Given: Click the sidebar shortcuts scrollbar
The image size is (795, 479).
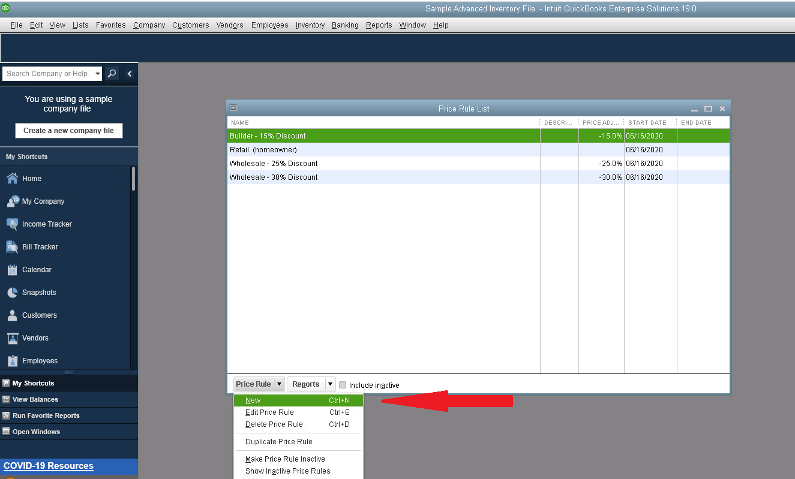Looking at the screenshot, I should 133,179.
